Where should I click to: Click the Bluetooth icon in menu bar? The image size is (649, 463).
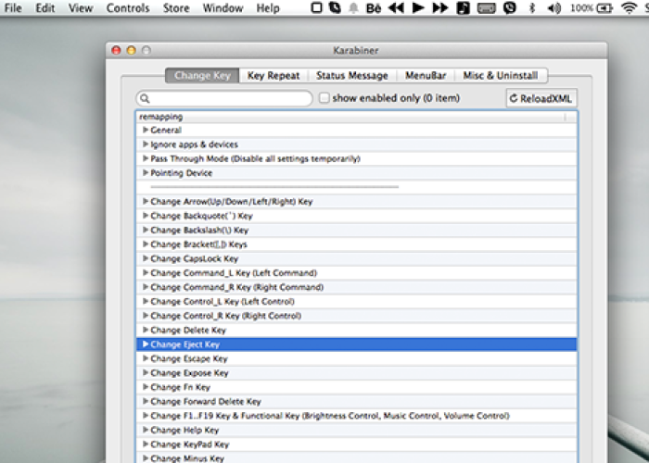point(533,7)
